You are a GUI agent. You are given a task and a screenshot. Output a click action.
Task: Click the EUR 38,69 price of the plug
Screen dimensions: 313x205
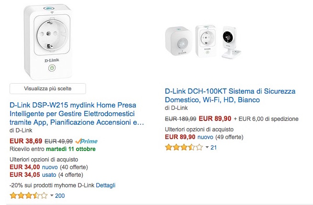click(26, 141)
